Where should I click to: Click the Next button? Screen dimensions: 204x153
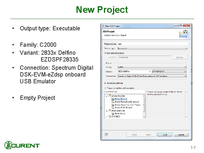(x=149, y=135)
